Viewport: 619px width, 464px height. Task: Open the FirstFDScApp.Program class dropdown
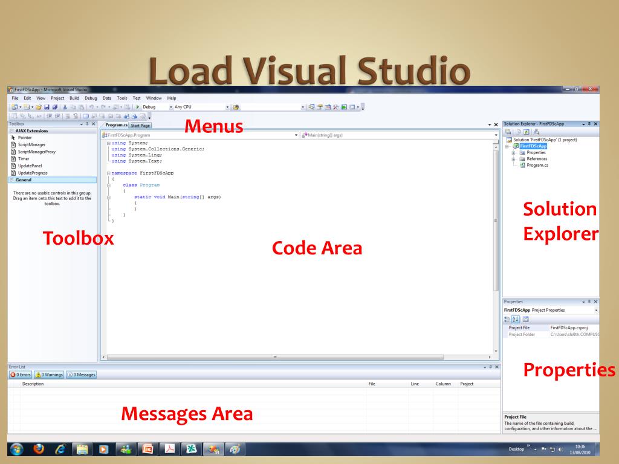(x=296, y=135)
